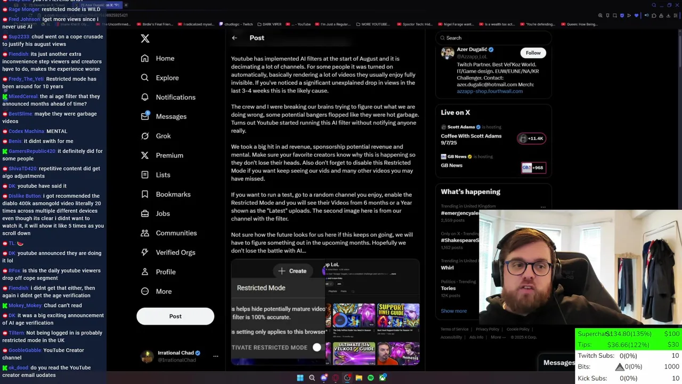This screenshot has width=682, height=384.
Task: Open Cookie Policy footer link
Action: [x=518, y=329]
